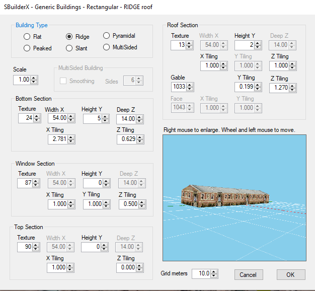315x291 pixels.
Task: Toggle the Smoothing checkbox
Action: (x=63, y=81)
